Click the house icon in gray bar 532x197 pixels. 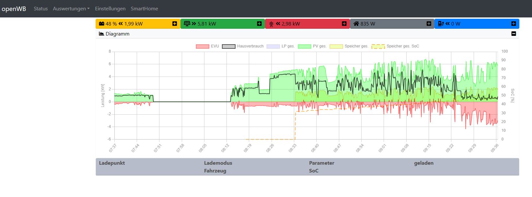point(356,24)
